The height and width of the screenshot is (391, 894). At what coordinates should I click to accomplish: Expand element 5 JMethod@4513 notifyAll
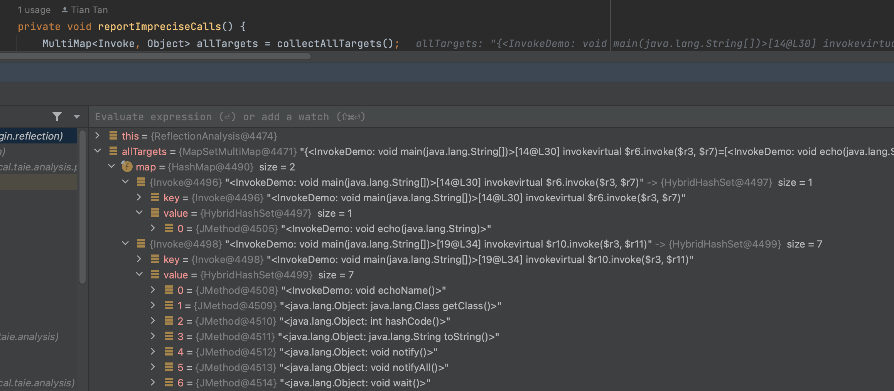tap(153, 367)
